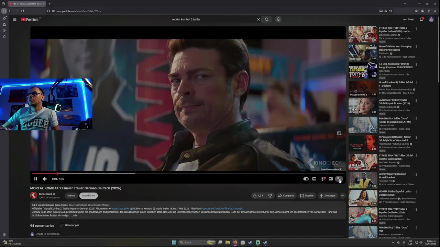This screenshot has height=247, width=440.
Task: Click the Descargar button
Action: pos(328,196)
